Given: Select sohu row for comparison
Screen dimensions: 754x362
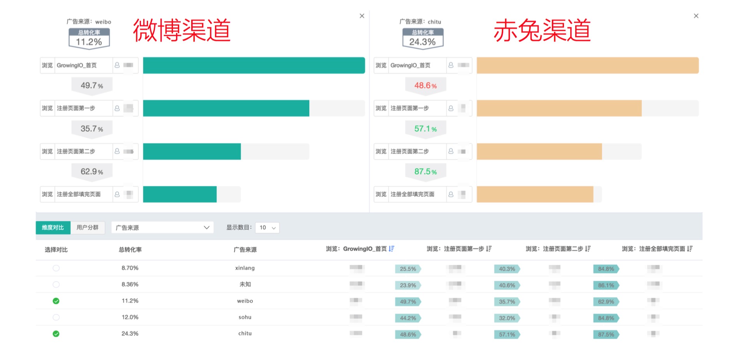Looking at the screenshot, I should 56,317.
